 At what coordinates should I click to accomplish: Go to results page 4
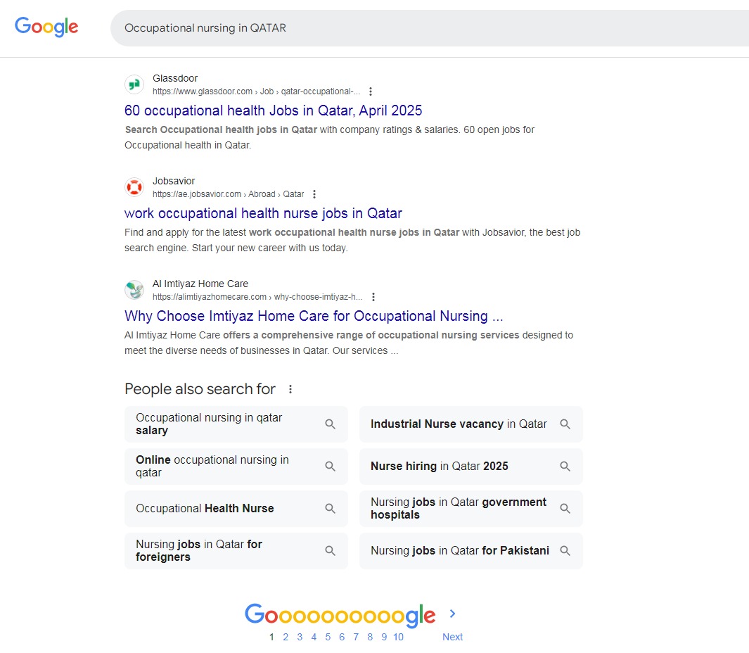click(x=314, y=637)
